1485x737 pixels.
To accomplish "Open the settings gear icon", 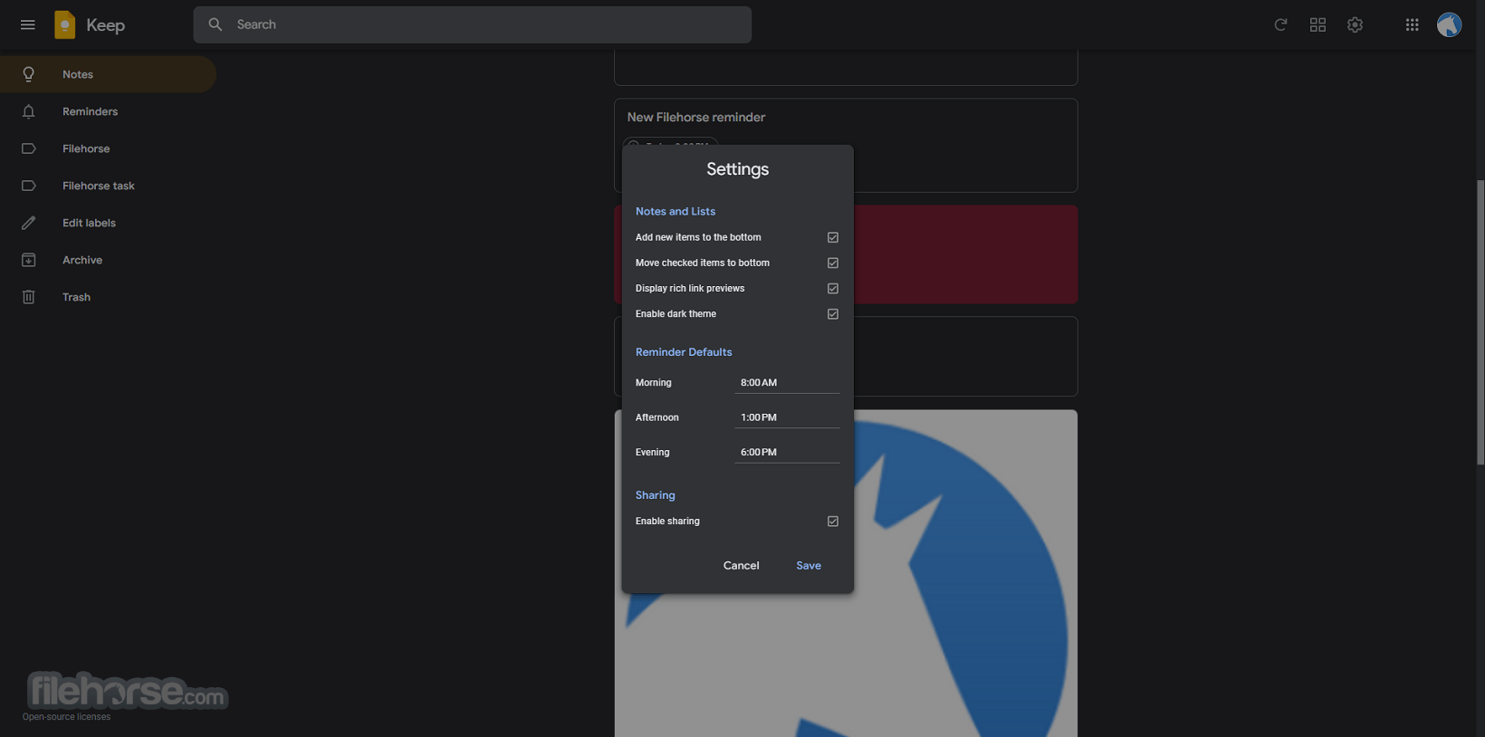I will [x=1355, y=24].
